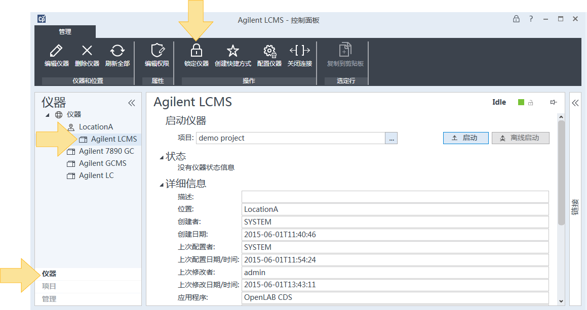
Task: Click the 启动 launch button
Action: point(466,138)
